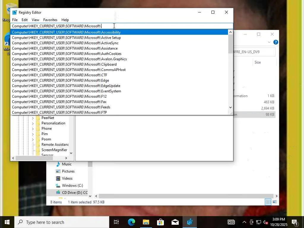Expand the PeerNet registry key
This screenshot has width=304, height=228.
coord(33,118)
